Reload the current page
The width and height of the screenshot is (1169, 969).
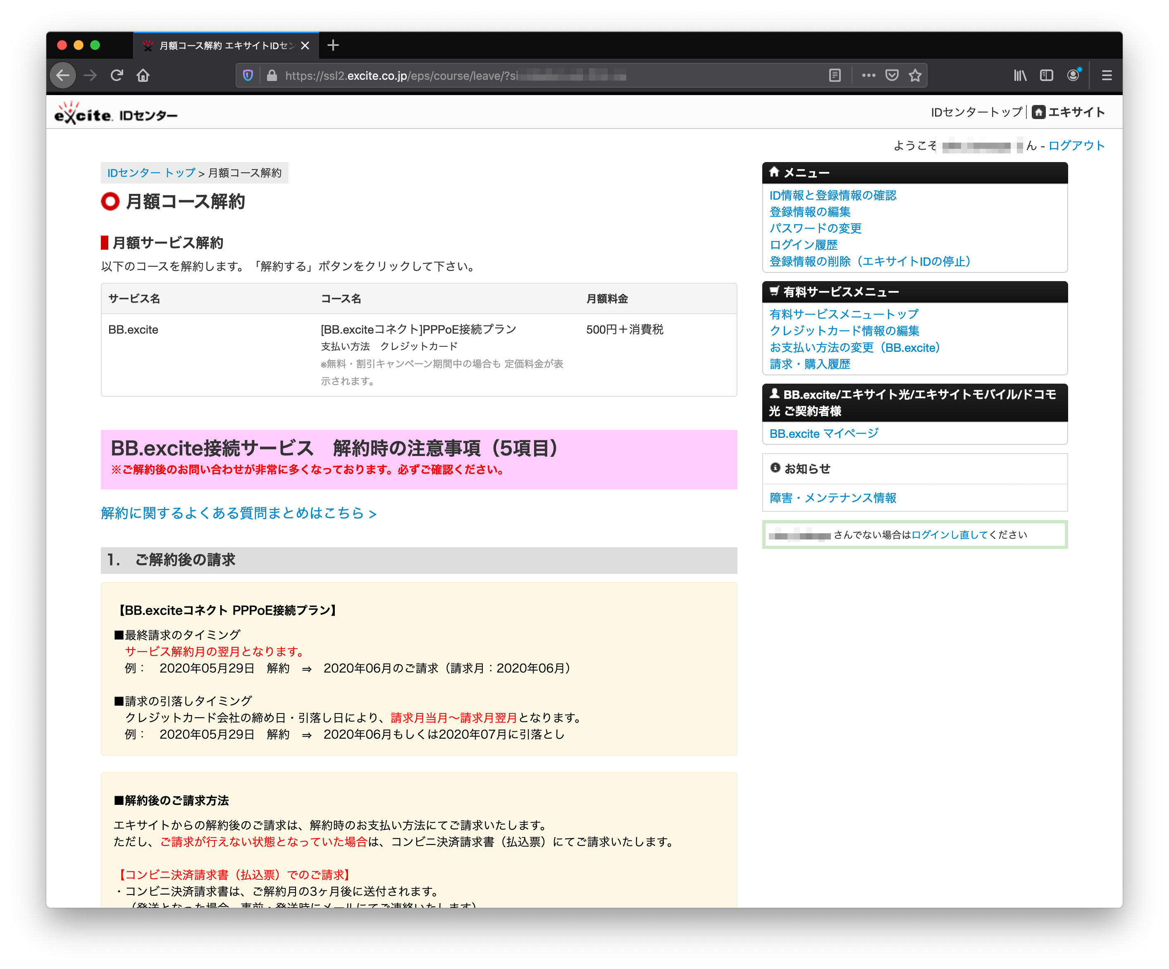[116, 75]
